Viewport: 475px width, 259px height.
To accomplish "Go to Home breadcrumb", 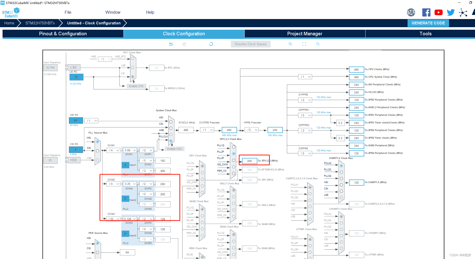I will (x=9, y=23).
